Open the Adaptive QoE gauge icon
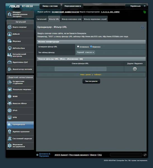Viewport: 153px width, 168px height. coord(10,62)
